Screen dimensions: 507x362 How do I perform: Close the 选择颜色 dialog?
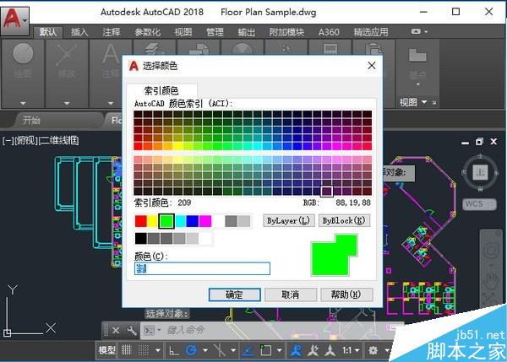(x=372, y=66)
